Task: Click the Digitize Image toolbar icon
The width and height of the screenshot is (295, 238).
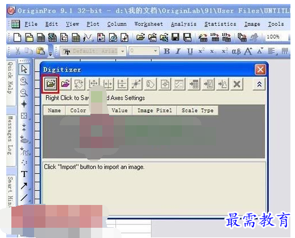Action: tap(124, 37)
